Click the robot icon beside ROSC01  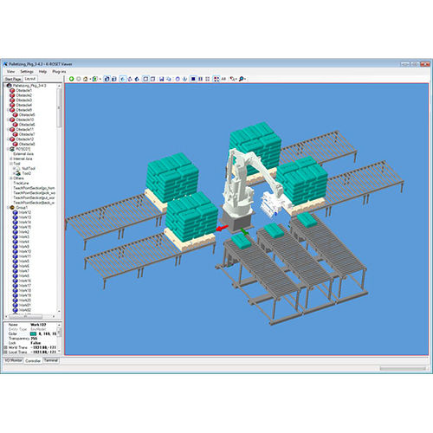tap(12, 149)
